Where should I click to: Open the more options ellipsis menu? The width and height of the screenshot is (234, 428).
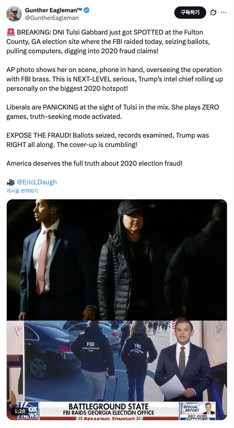(224, 13)
